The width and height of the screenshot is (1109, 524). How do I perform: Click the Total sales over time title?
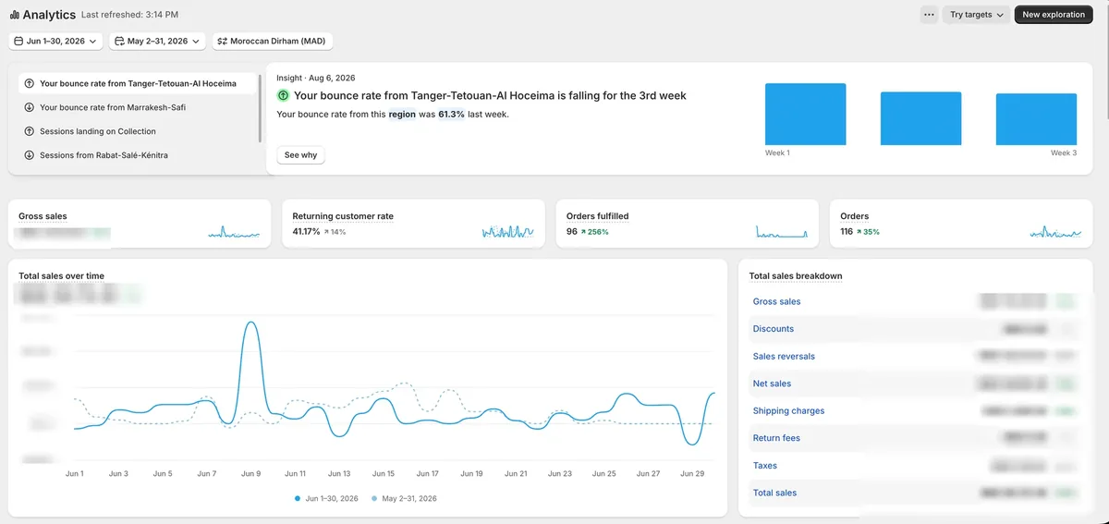[x=61, y=275]
